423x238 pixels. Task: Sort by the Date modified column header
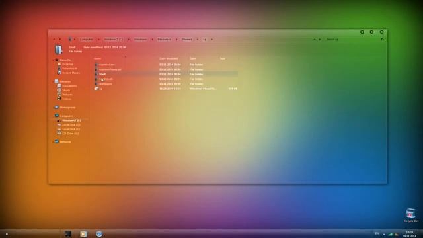click(169, 58)
